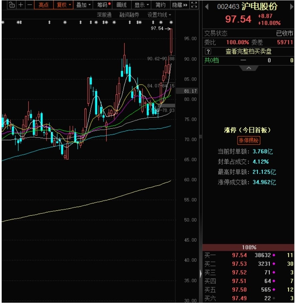Open 查看完整档买卖盘 link

(248, 52)
